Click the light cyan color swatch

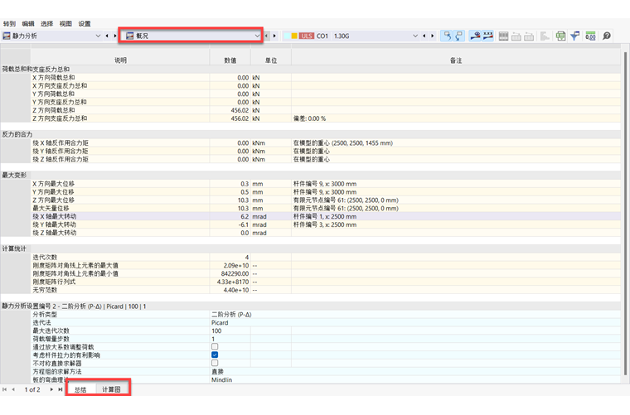click(x=287, y=36)
